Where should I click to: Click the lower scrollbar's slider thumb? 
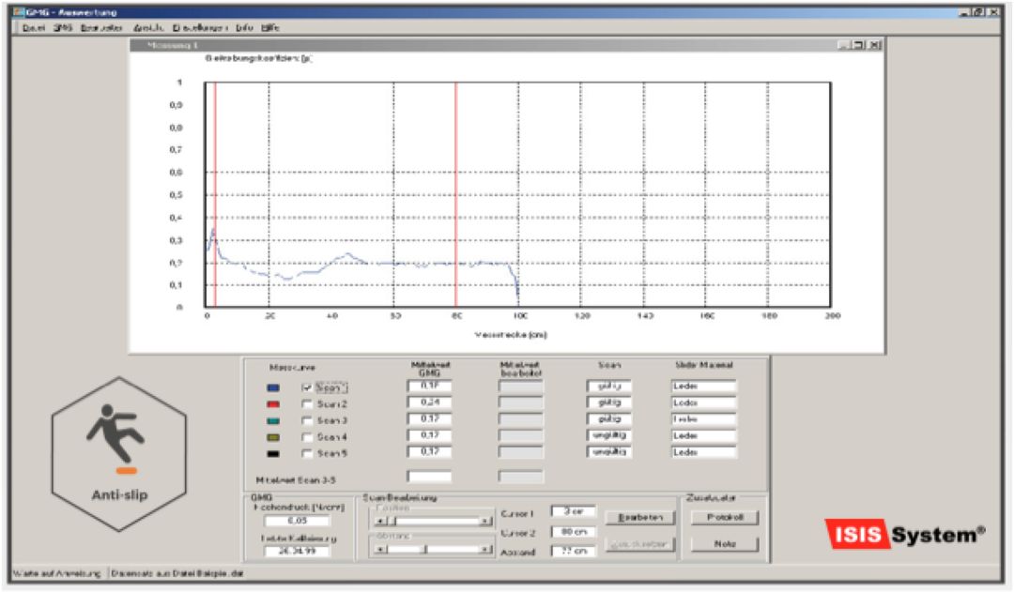click(x=425, y=550)
